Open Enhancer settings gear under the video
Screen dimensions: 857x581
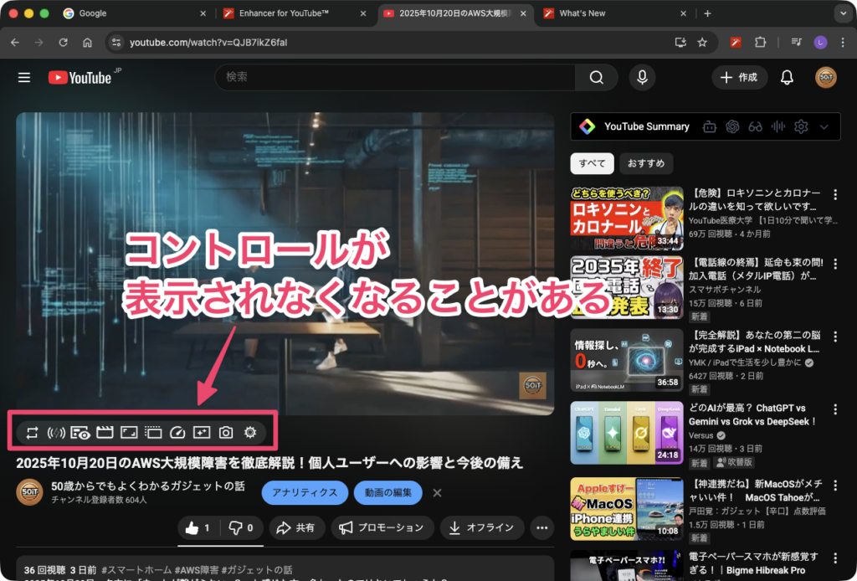point(249,433)
